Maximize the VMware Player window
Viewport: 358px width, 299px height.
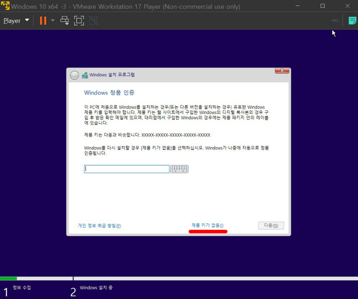click(323, 6)
